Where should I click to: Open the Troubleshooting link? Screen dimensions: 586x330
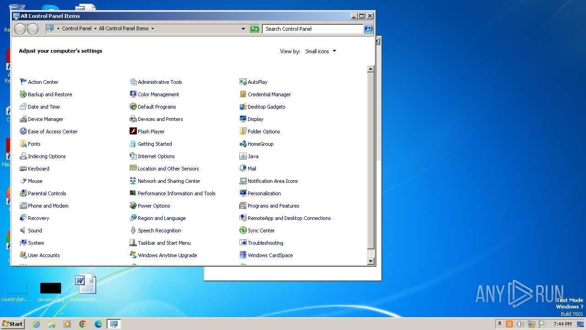[x=266, y=243]
